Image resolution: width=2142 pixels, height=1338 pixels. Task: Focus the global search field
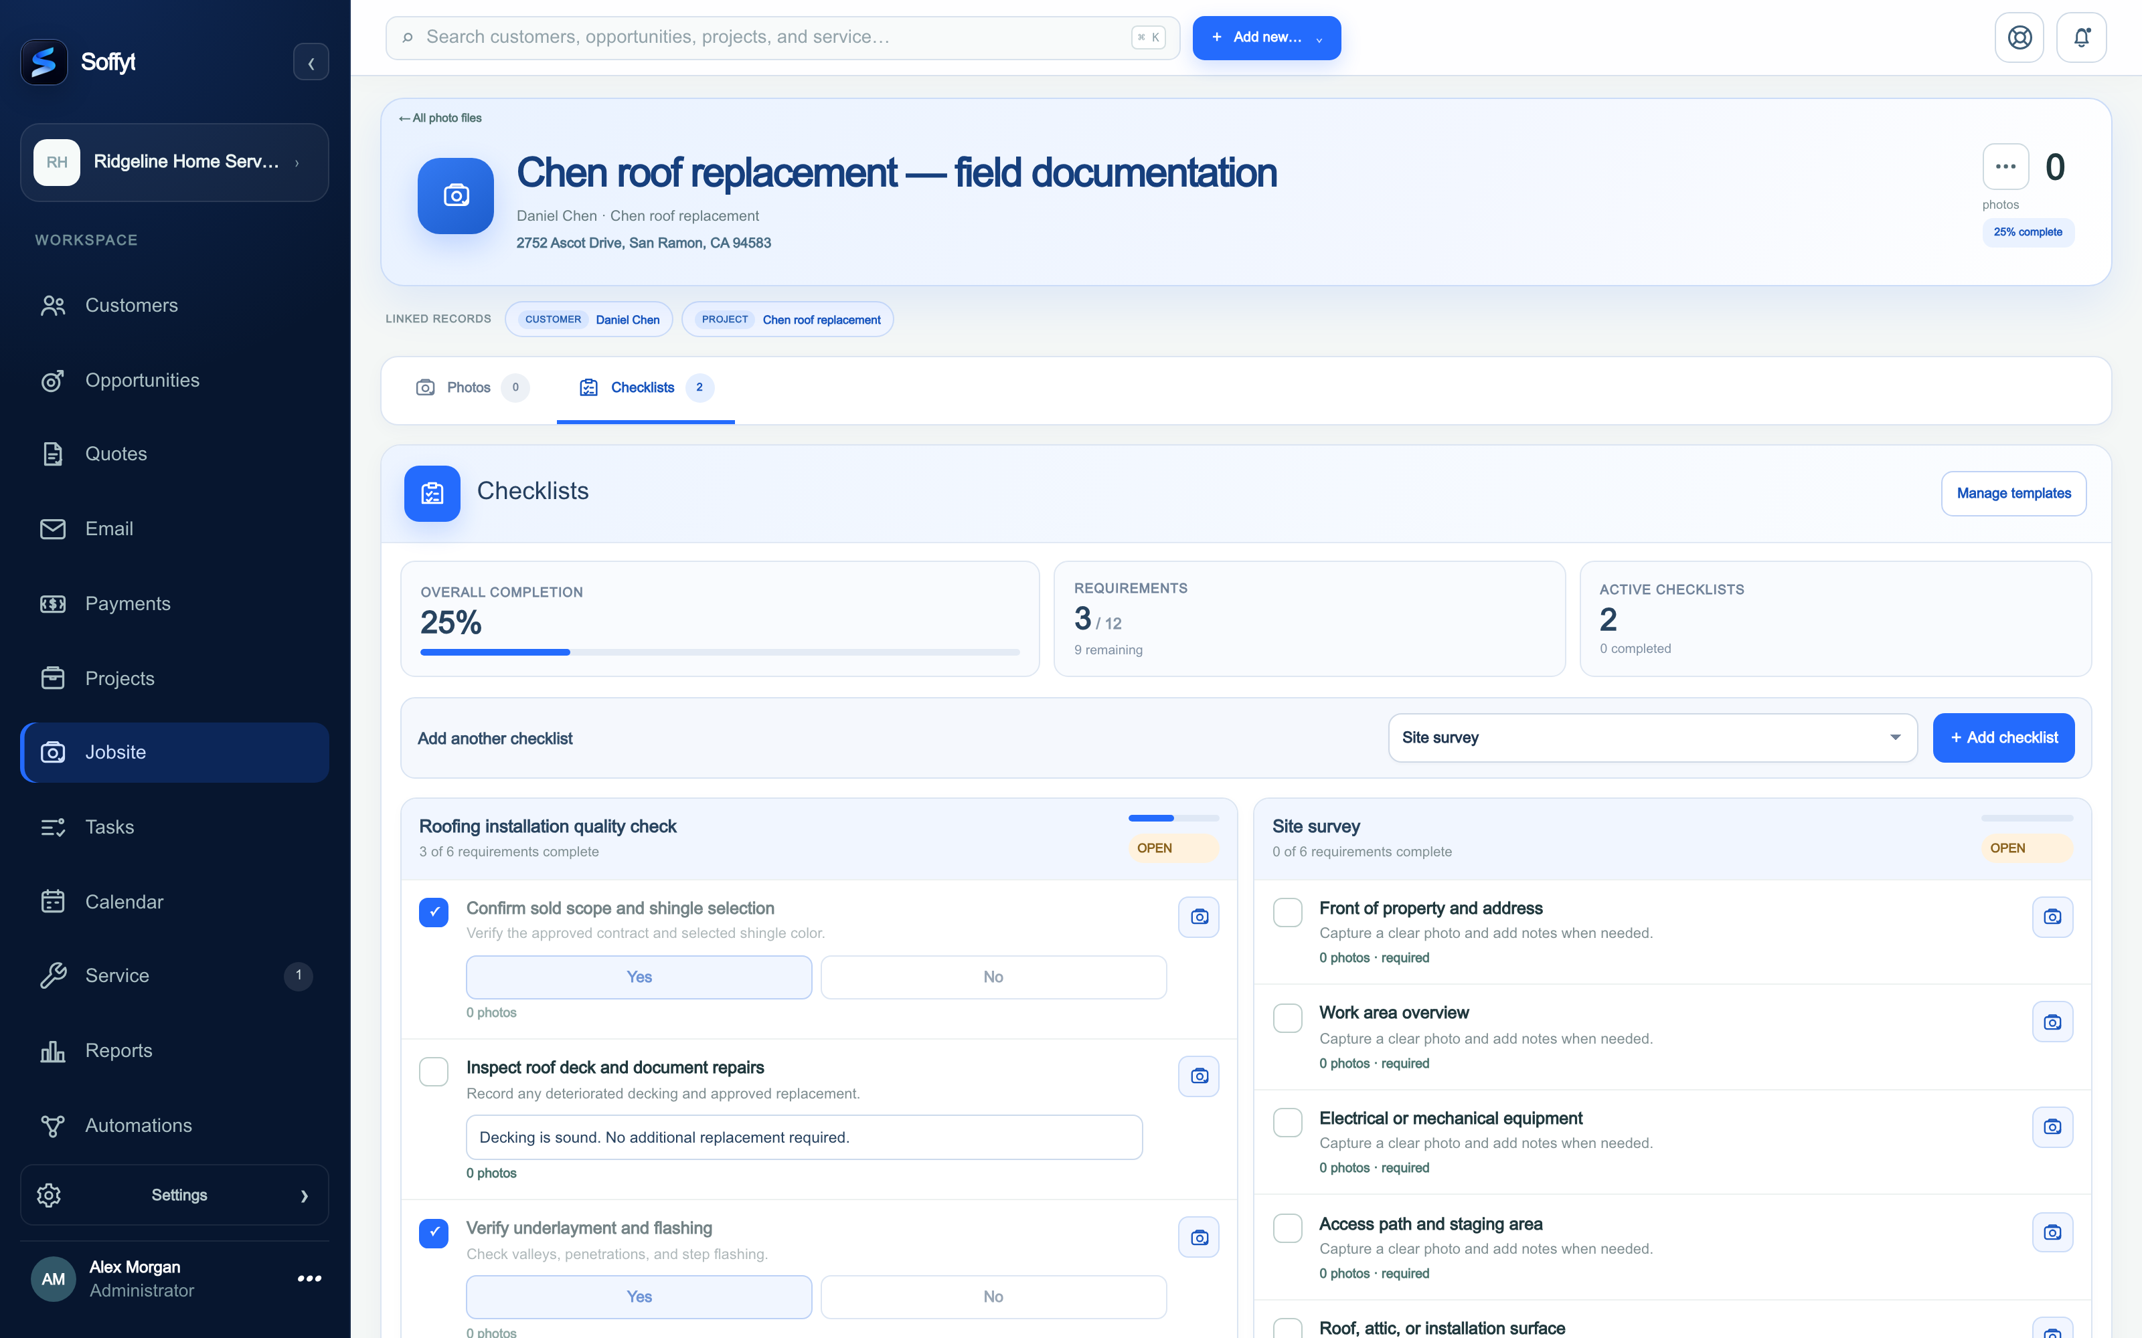(782, 38)
